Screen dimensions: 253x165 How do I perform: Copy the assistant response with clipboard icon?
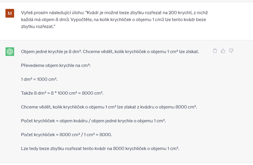[215, 51]
